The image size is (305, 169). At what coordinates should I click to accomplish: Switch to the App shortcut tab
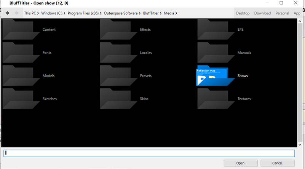coord(297,13)
